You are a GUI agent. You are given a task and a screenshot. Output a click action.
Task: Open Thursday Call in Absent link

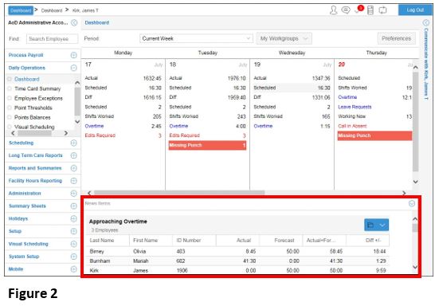tap(352, 126)
